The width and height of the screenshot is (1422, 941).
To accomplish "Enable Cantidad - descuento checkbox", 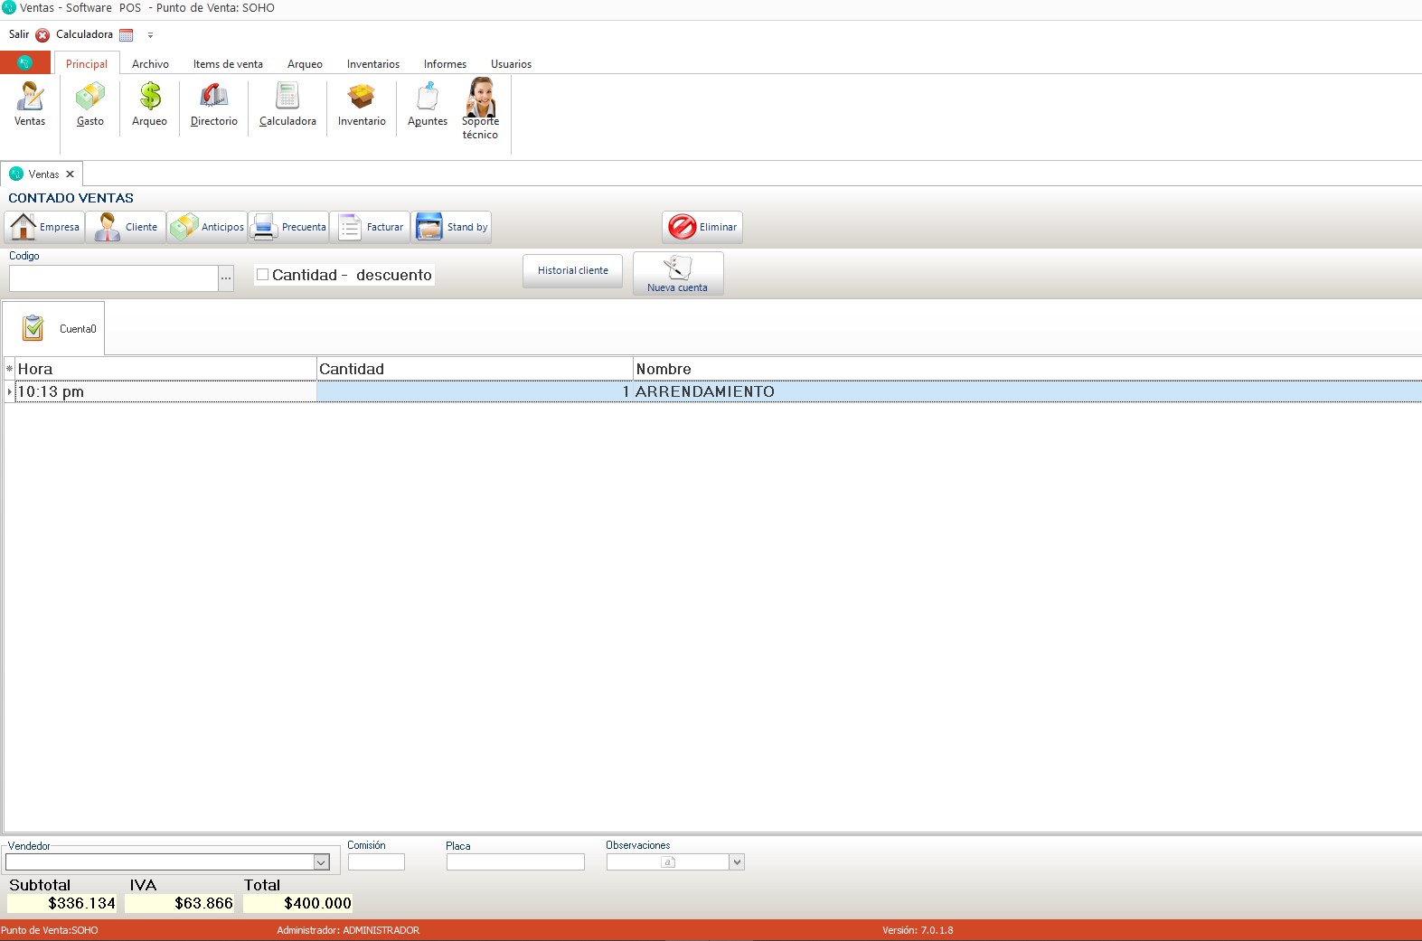I will [263, 275].
